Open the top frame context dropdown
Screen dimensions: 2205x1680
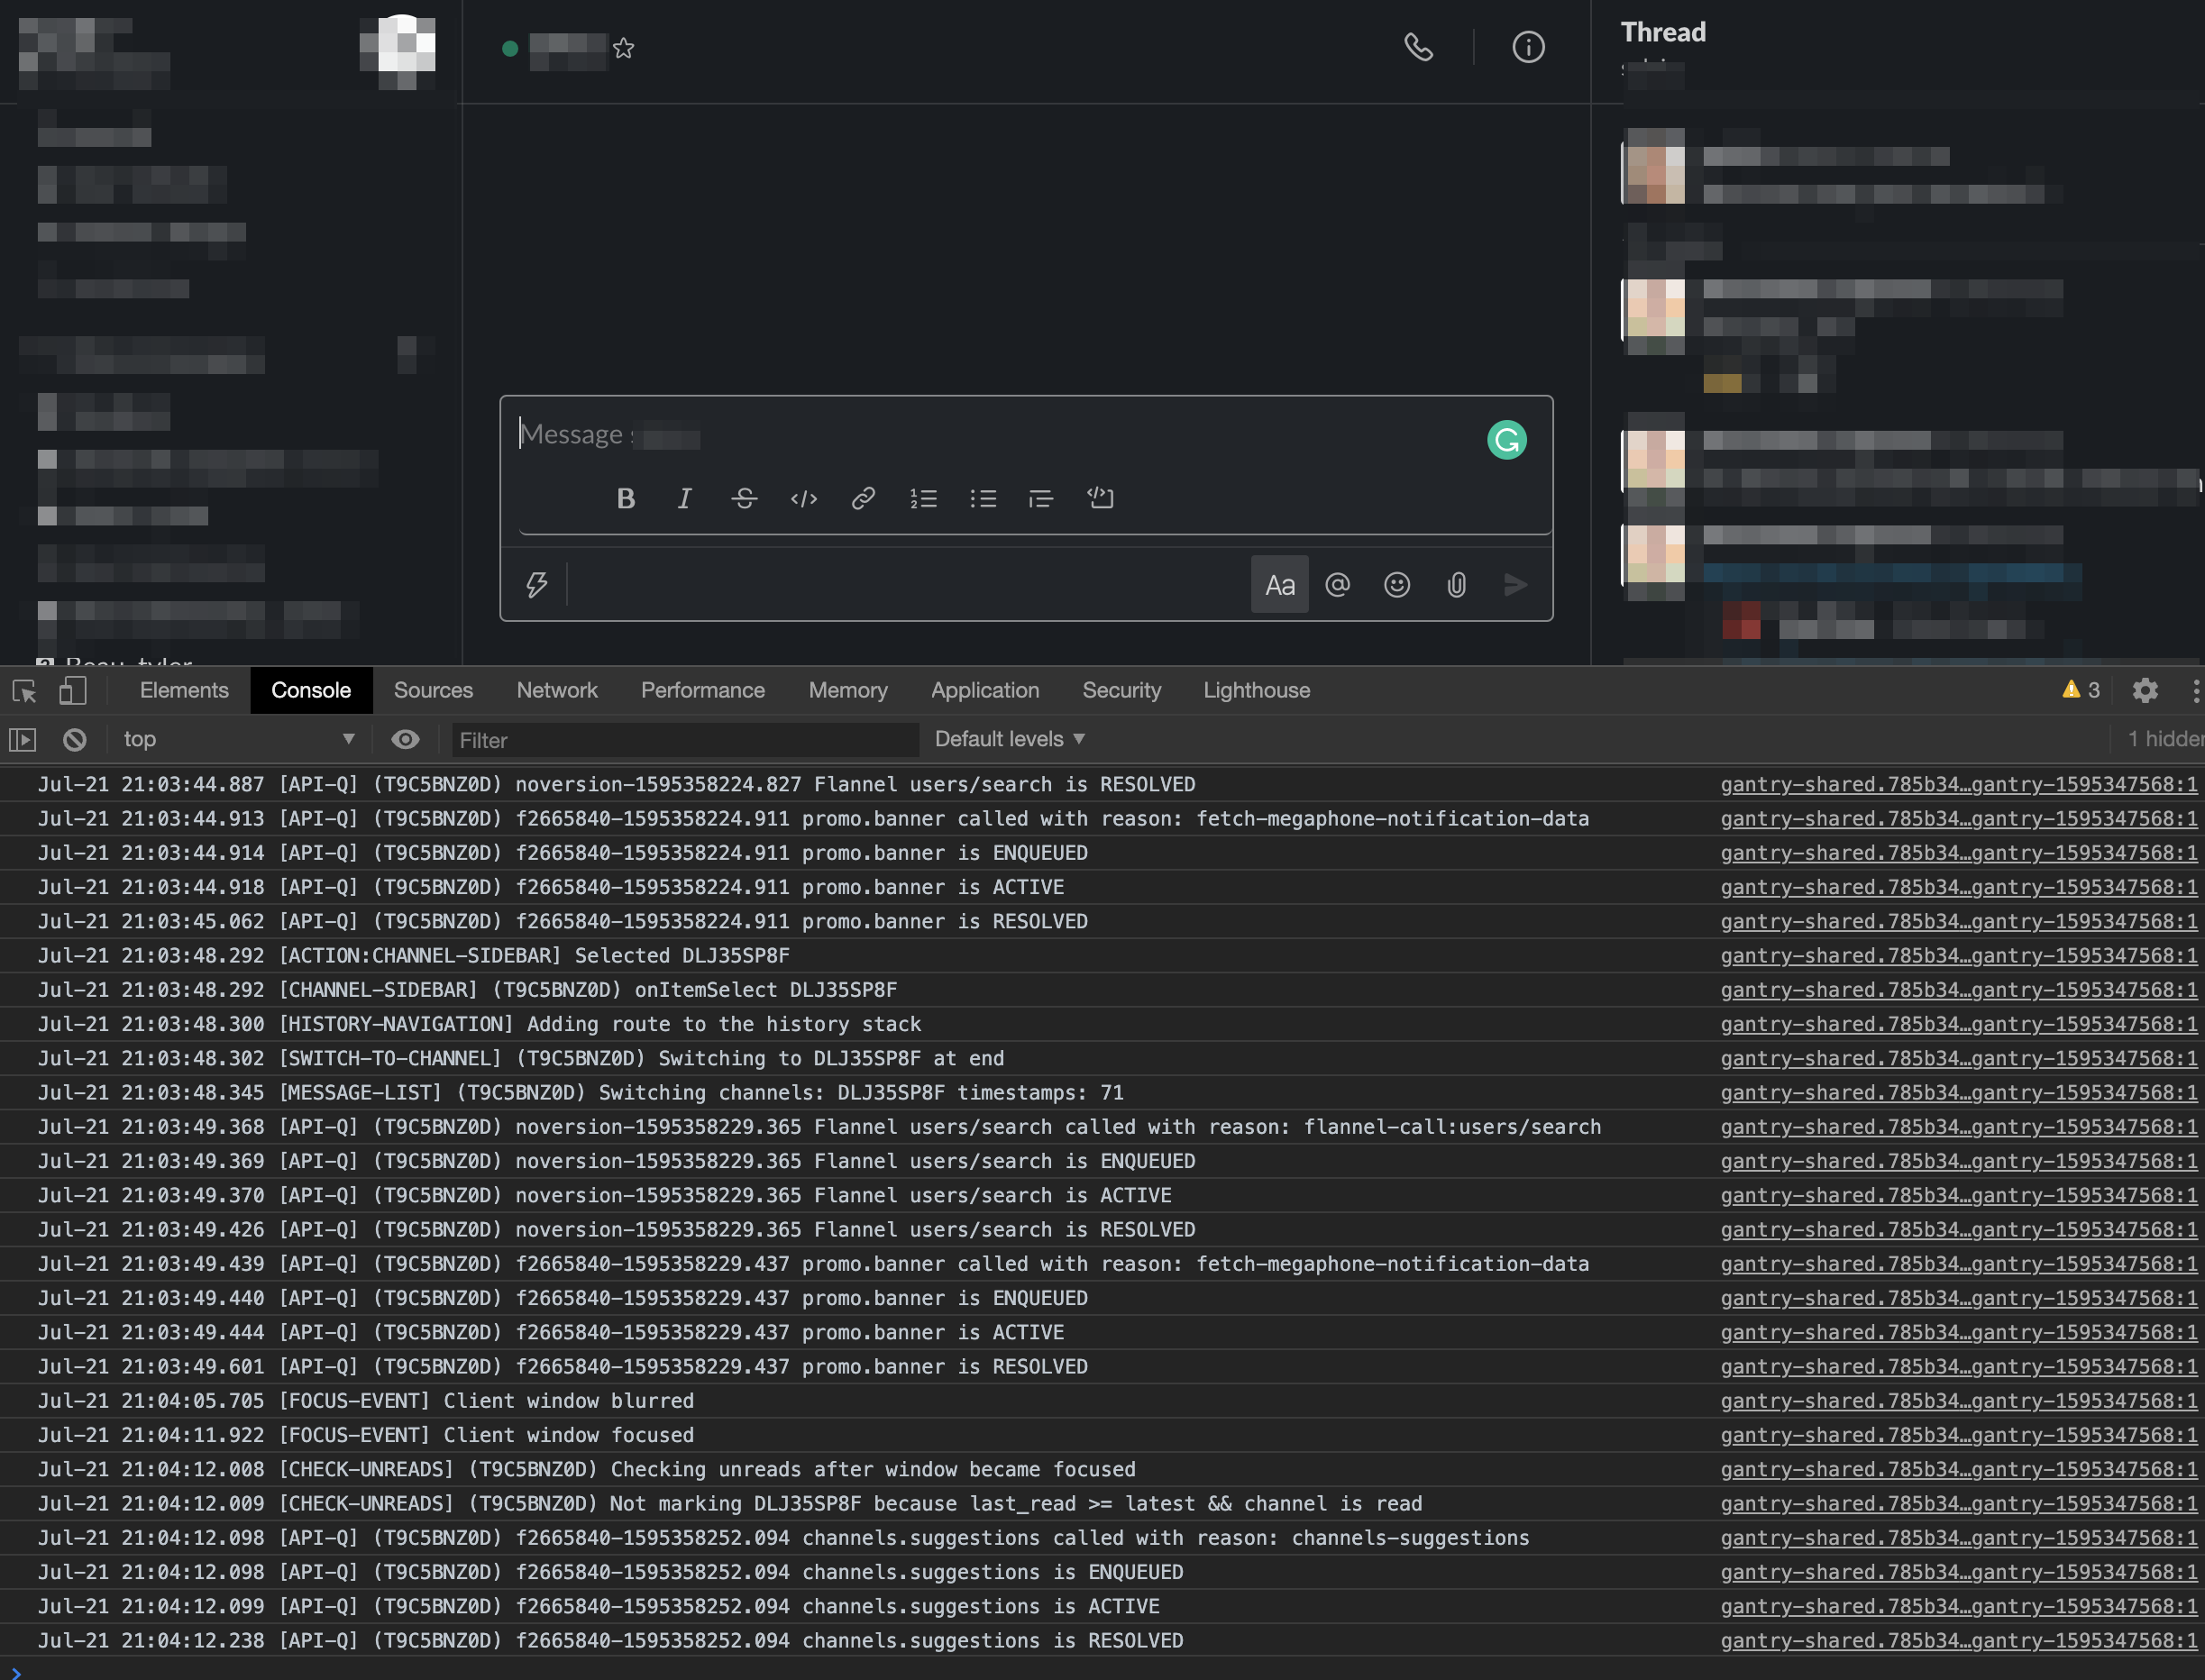(x=240, y=739)
